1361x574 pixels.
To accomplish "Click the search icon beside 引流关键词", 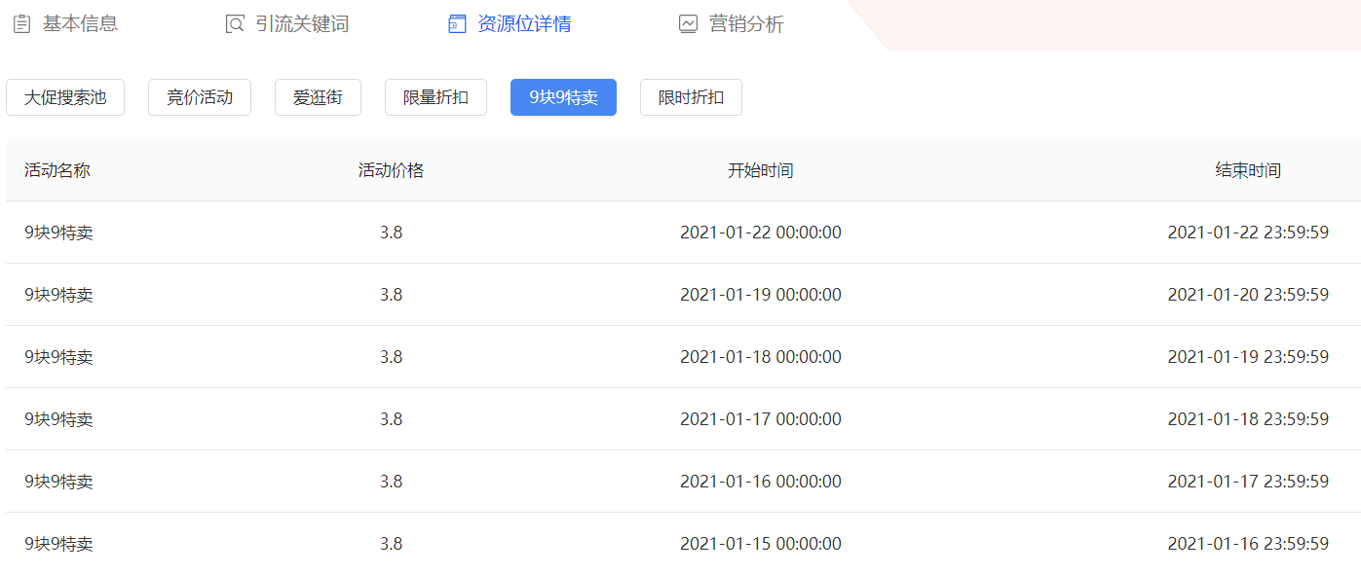I will [x=235, y=24].
